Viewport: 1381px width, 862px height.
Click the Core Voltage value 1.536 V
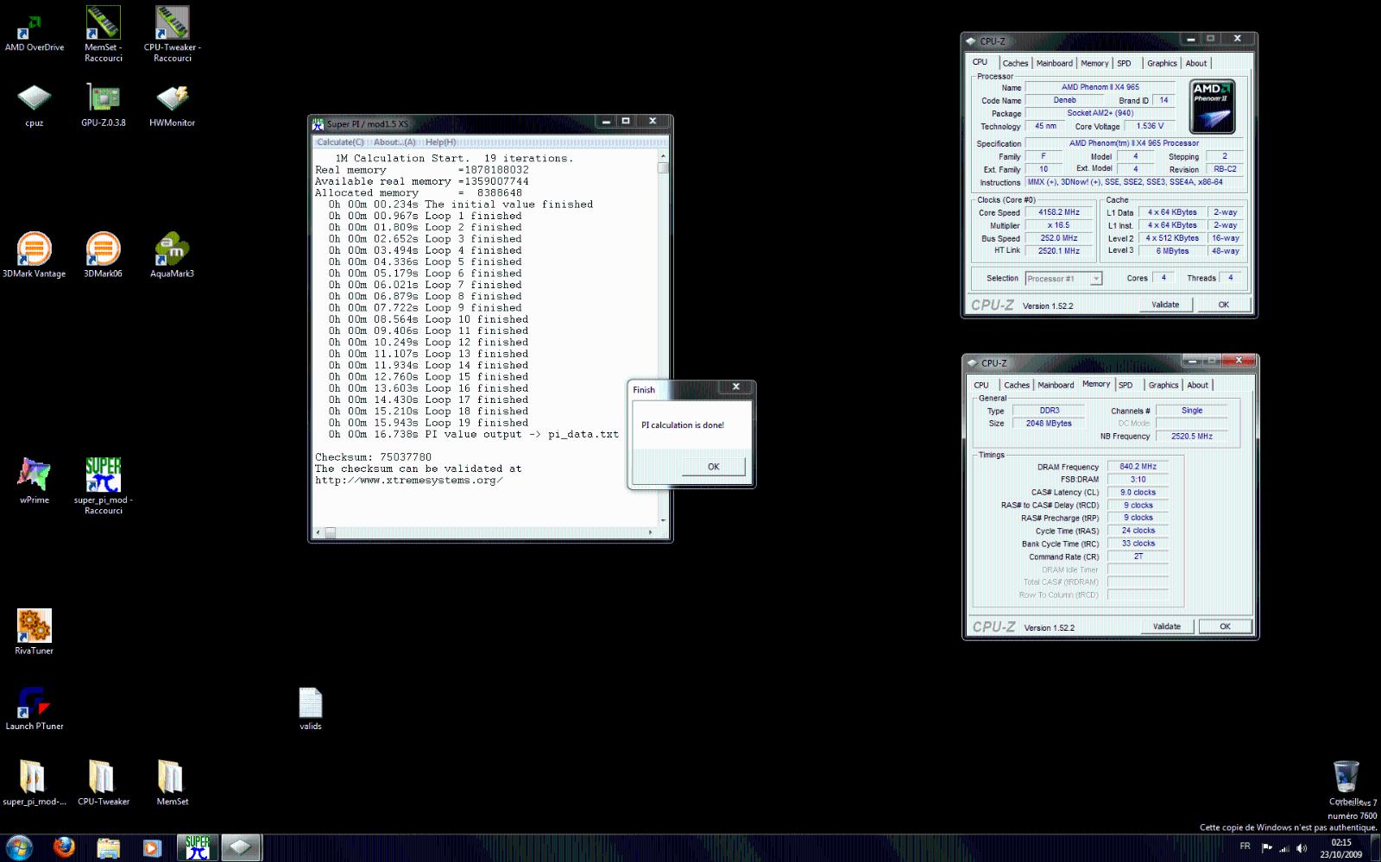tap(1150, 126)
